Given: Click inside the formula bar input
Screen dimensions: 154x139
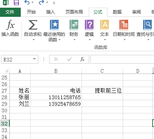Looking at the screenshot, I should point(122,59).
